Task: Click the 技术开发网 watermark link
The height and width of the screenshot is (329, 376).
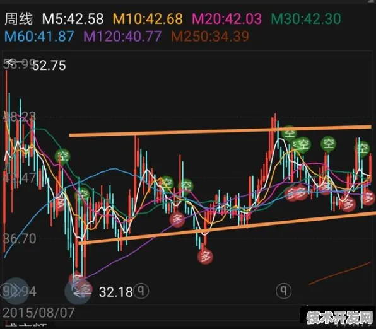Action: [338, 318]
